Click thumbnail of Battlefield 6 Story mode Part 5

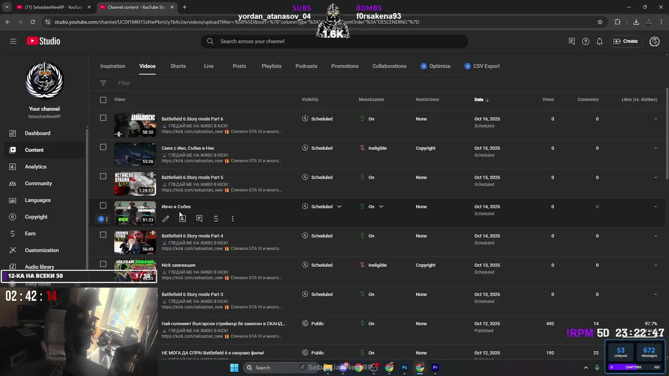point(135,184)
